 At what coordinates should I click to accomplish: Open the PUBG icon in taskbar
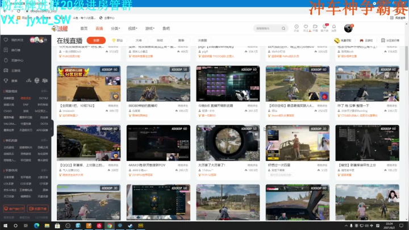pos(141,225)
